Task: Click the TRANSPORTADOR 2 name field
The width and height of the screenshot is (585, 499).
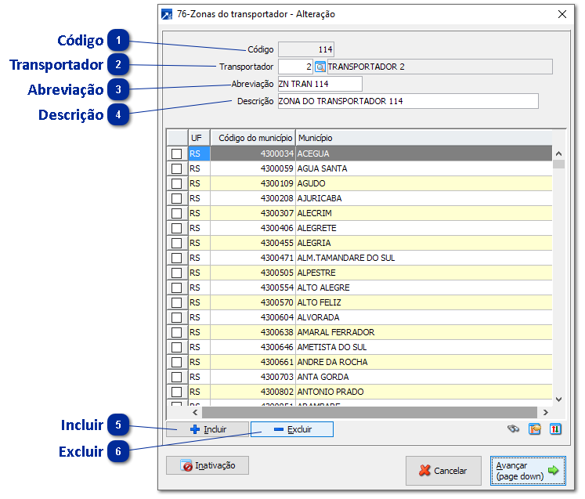Action: tap(439, 67)
